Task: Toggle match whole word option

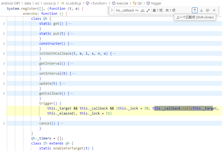Action: pyautogui.click(x=142, y=10)
